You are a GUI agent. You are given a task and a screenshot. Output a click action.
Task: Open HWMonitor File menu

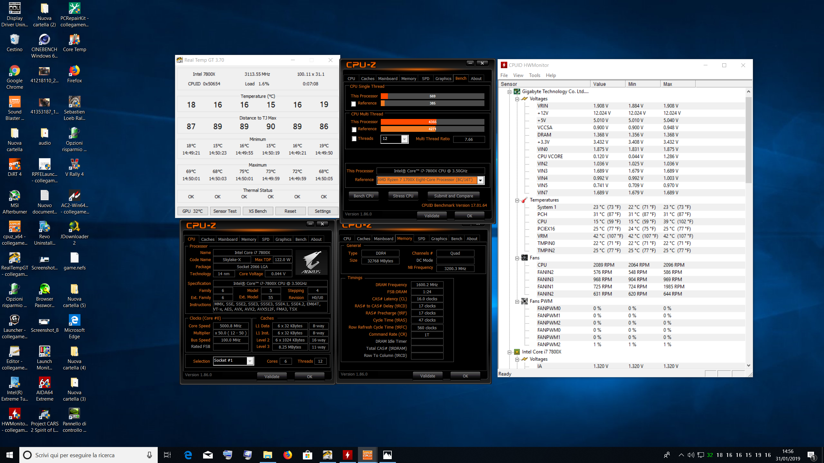pos(504,75)
